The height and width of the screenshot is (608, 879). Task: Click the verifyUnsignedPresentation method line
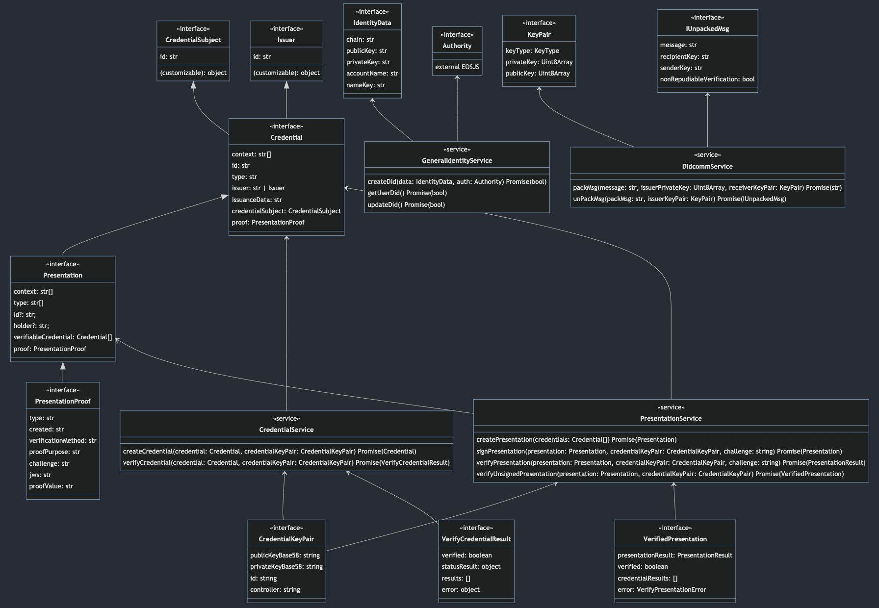click(x=660, y=474)
